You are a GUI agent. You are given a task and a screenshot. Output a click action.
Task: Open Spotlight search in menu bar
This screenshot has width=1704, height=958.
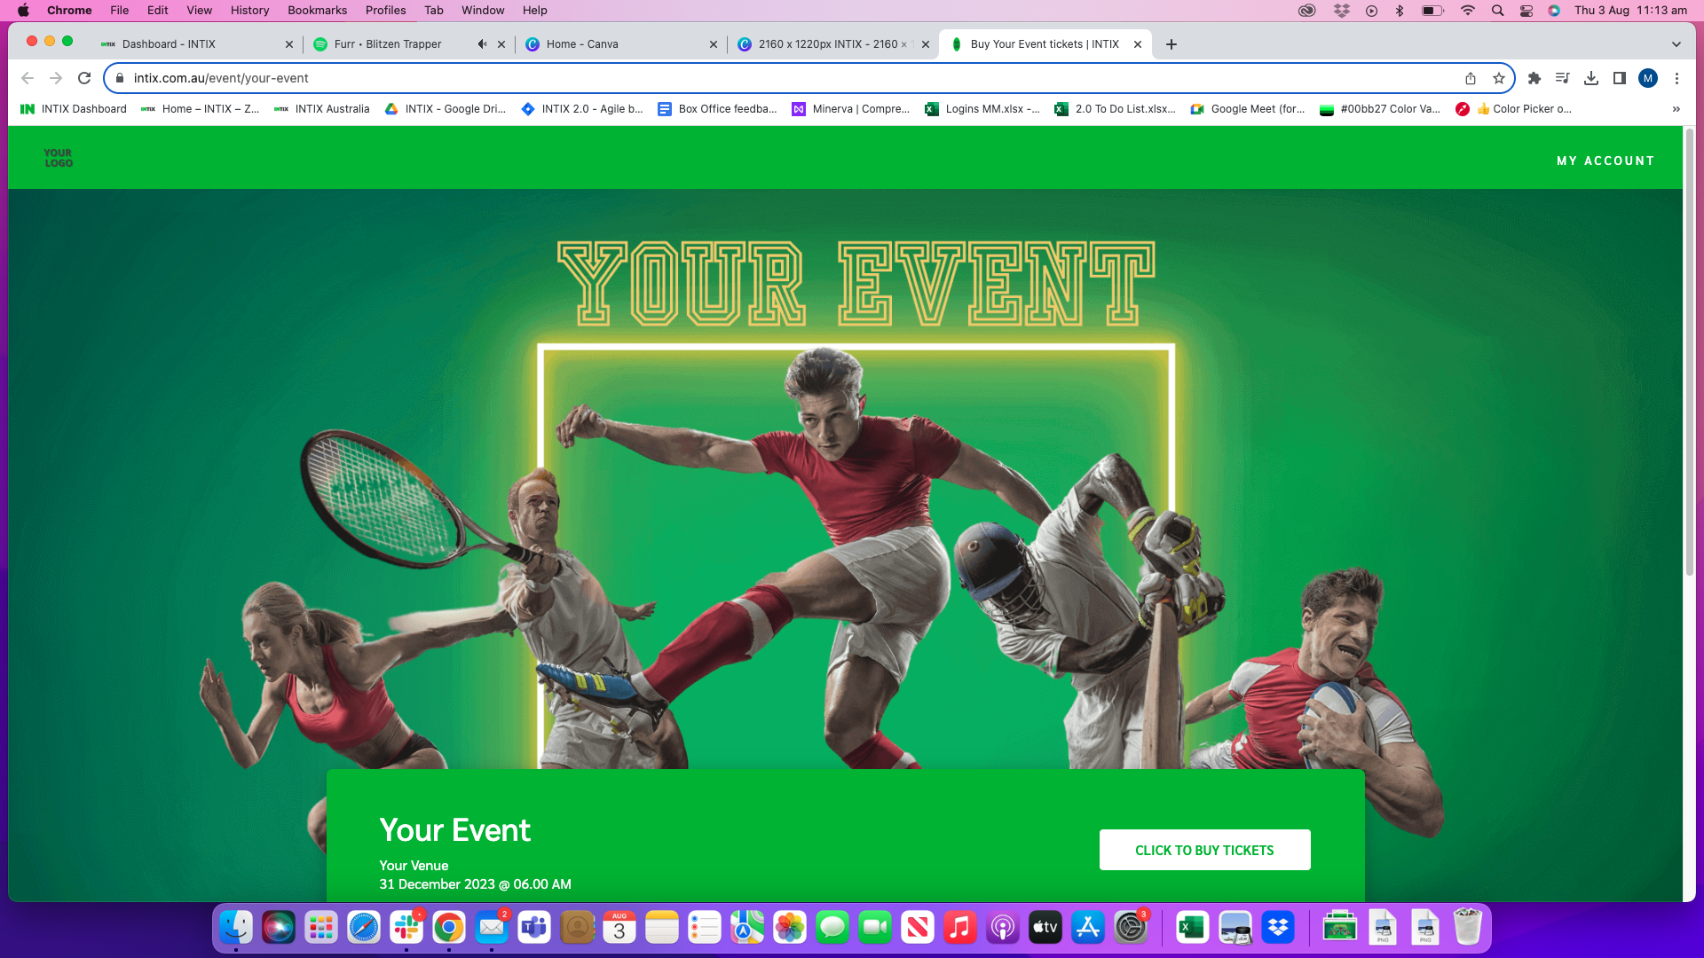1497,11
